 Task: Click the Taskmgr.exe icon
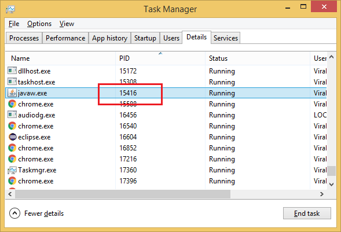point(12,170)
